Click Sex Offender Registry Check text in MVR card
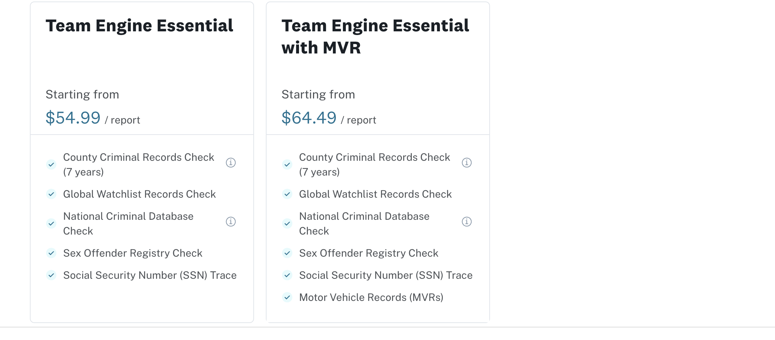This screenshot has width=775, height=340. pos(369,253)
